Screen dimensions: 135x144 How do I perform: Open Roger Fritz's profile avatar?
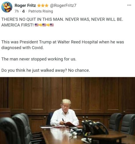point(7,7)
